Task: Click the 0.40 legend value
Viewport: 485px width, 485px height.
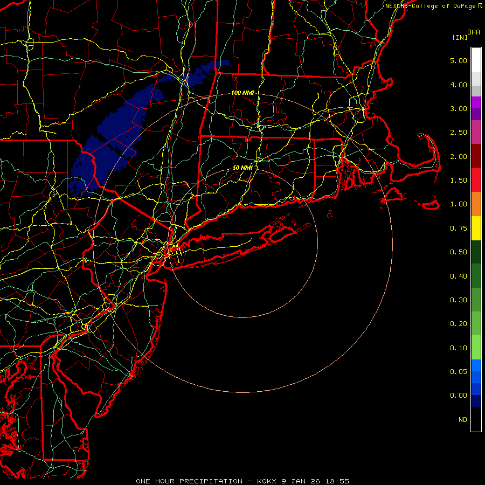Action: coord(459,276)
